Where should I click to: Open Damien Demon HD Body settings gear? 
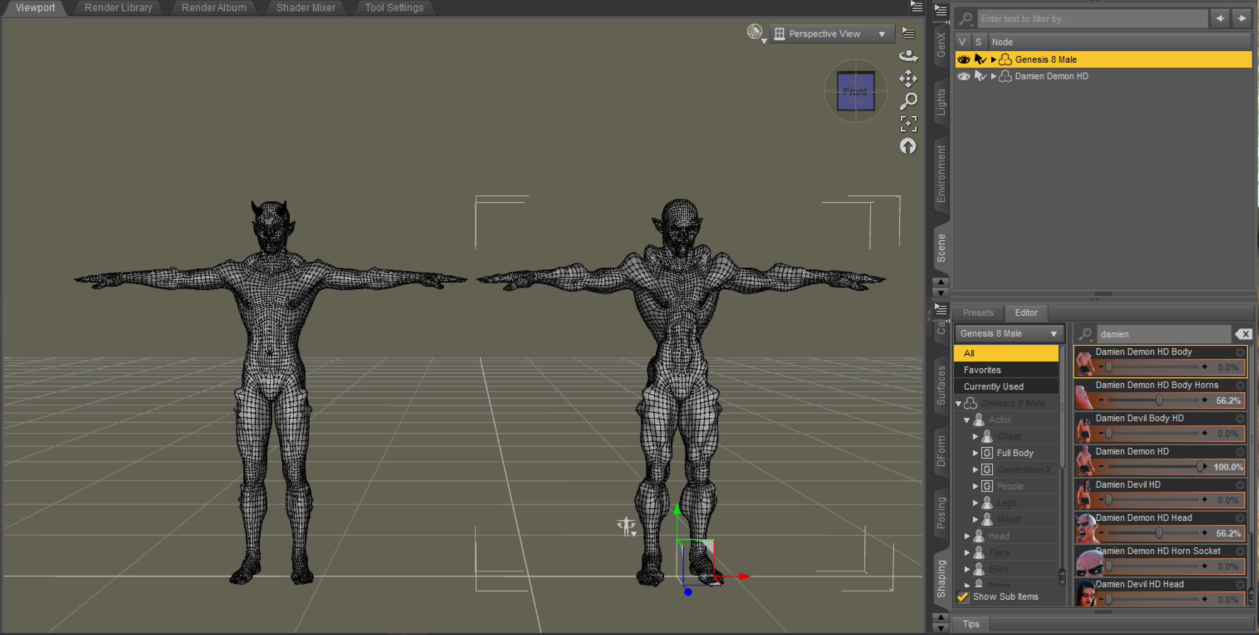pyautogui.click(x=1240, y=352)
